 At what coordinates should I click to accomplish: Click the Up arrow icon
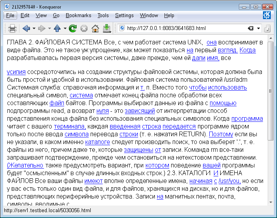[57, 28]
